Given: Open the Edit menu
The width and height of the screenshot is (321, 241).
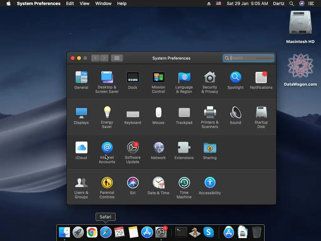Looking at the screenshot, I should (70, 3).
